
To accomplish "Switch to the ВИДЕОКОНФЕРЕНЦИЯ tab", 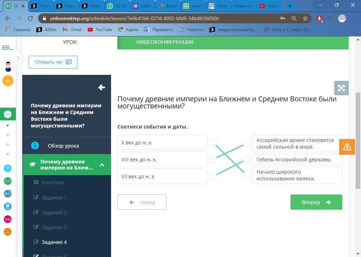I will [x=165, y=42].
